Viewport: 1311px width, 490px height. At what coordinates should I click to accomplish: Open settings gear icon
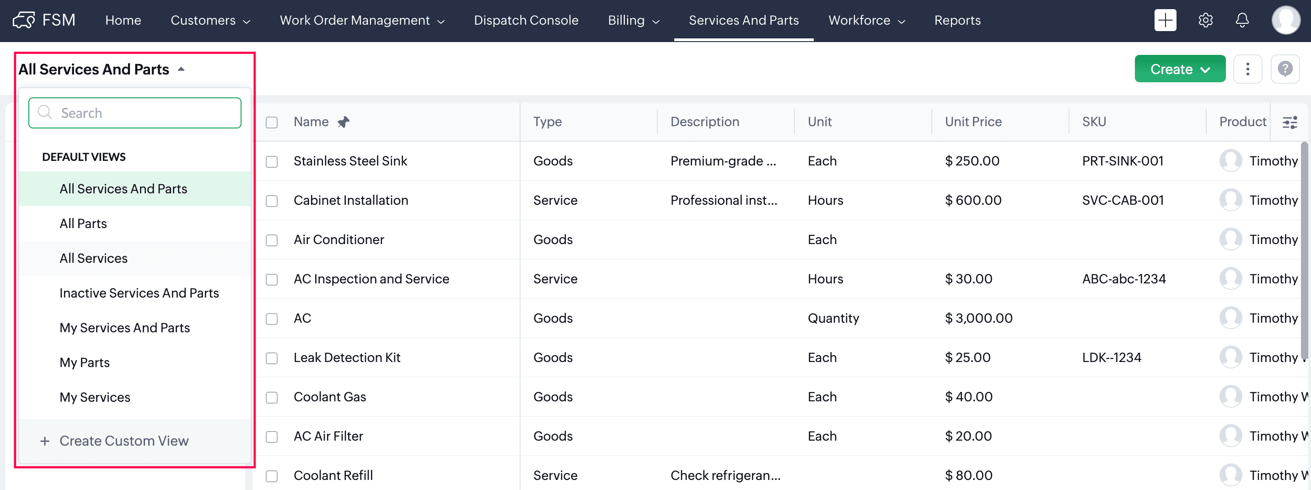tap(1205, 20)
